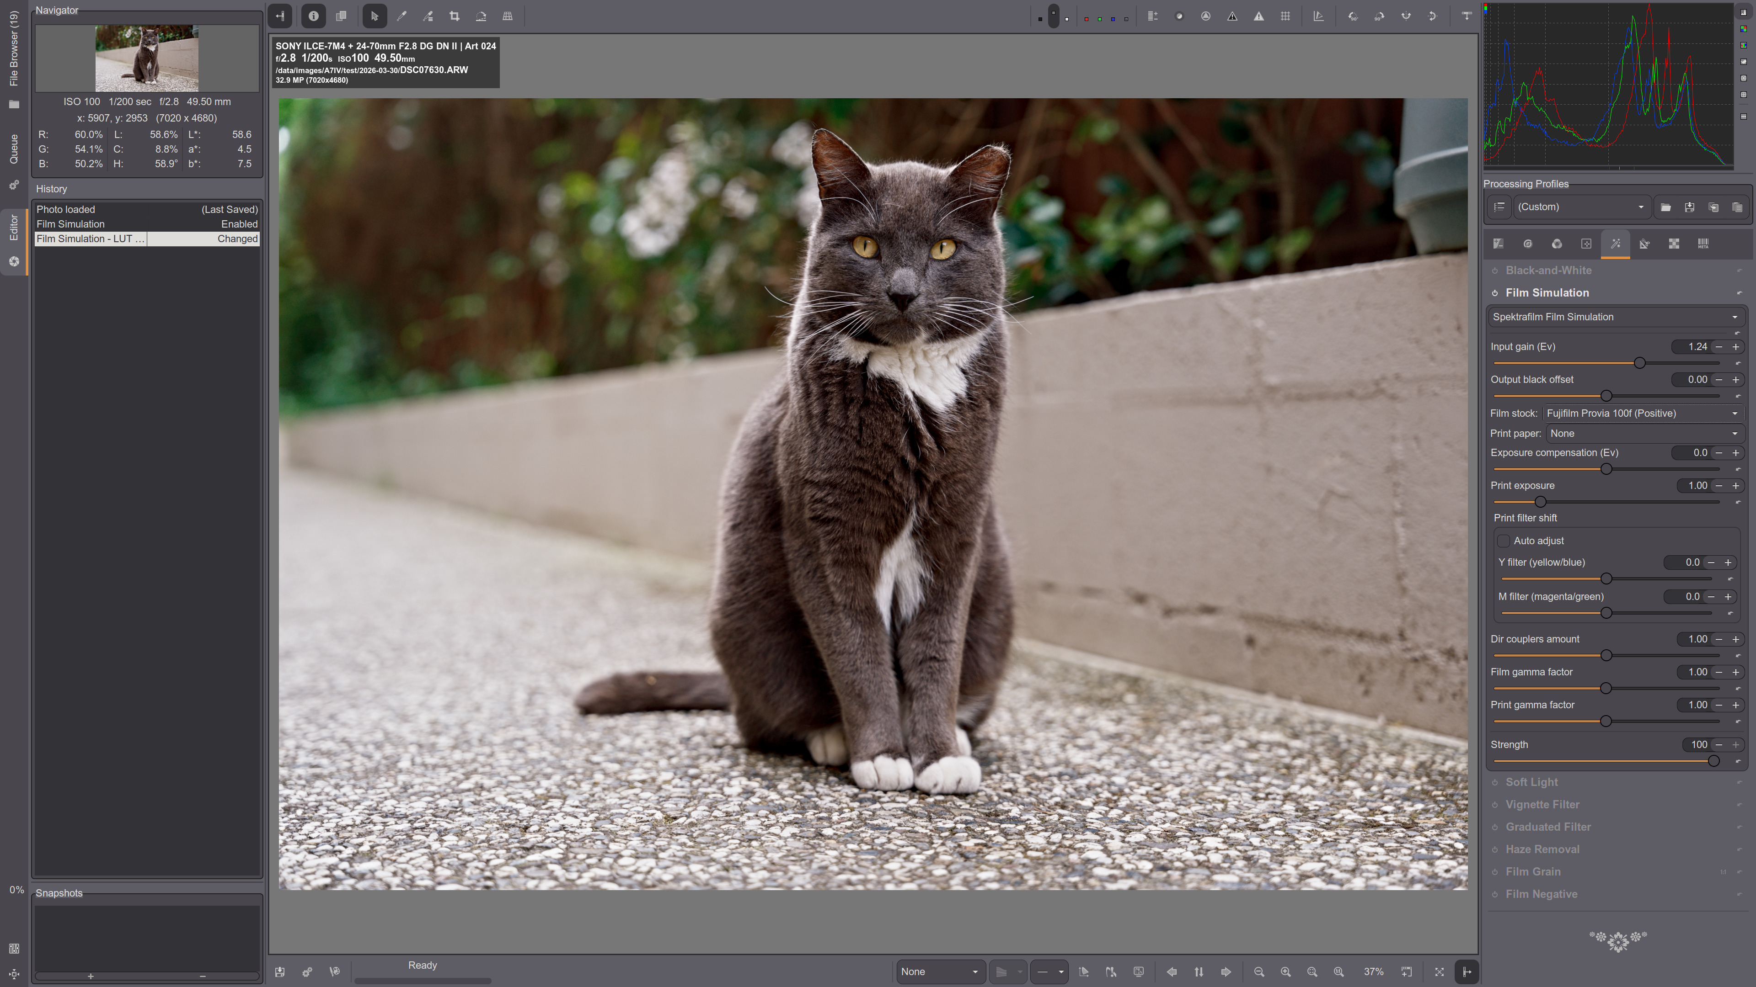Open the Film stock dropdown
This screenshot has height=987, width=1756.
click(1644, 414)
